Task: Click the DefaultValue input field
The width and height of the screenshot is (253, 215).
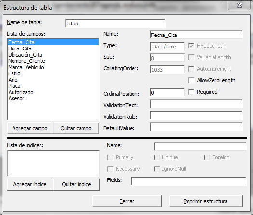Action: 196,127
